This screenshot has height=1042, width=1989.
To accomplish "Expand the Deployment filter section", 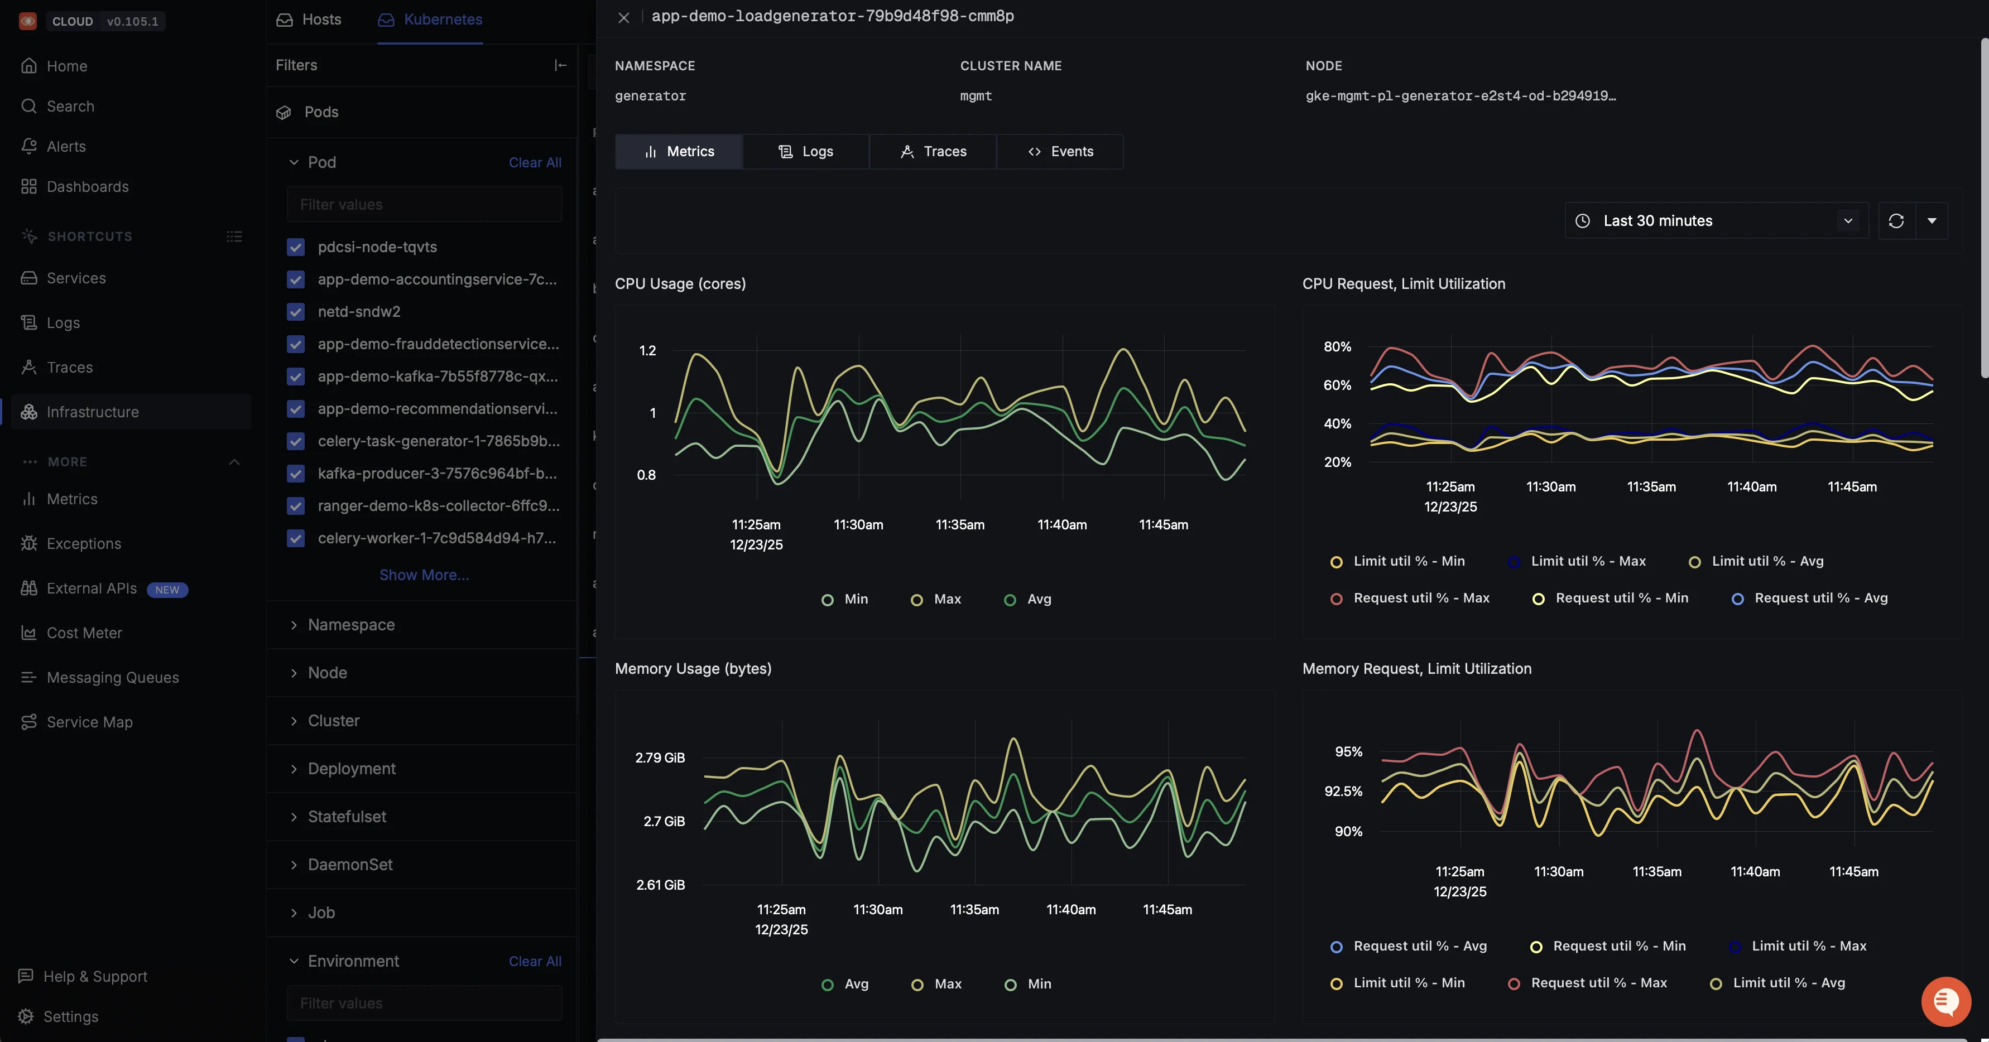I will 352,769.
